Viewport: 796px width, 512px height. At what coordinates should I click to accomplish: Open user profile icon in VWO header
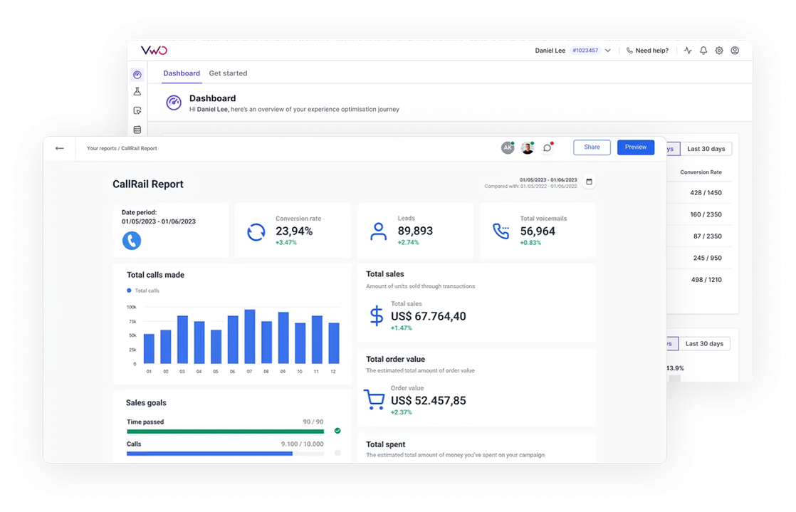(x=735, y=51)
